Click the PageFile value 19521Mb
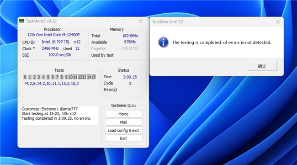 point(130,48)
